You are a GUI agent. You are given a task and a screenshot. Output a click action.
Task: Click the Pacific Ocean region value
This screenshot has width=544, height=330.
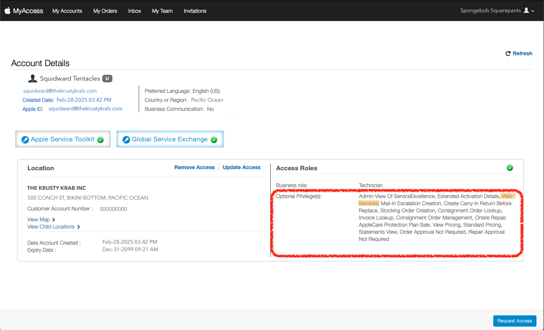(x=207, y=100)
